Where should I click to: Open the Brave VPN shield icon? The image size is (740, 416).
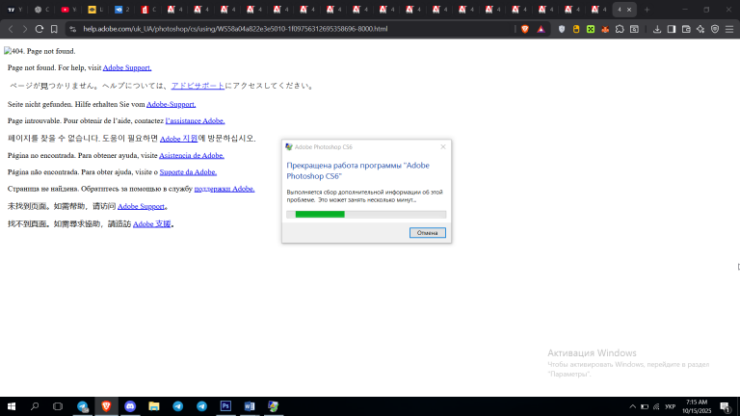pyautogui.click(x=715, y=29)
